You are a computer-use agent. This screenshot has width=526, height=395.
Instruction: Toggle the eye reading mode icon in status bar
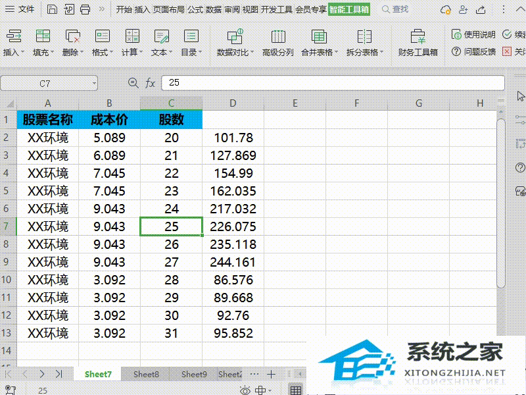click(245, 390)
